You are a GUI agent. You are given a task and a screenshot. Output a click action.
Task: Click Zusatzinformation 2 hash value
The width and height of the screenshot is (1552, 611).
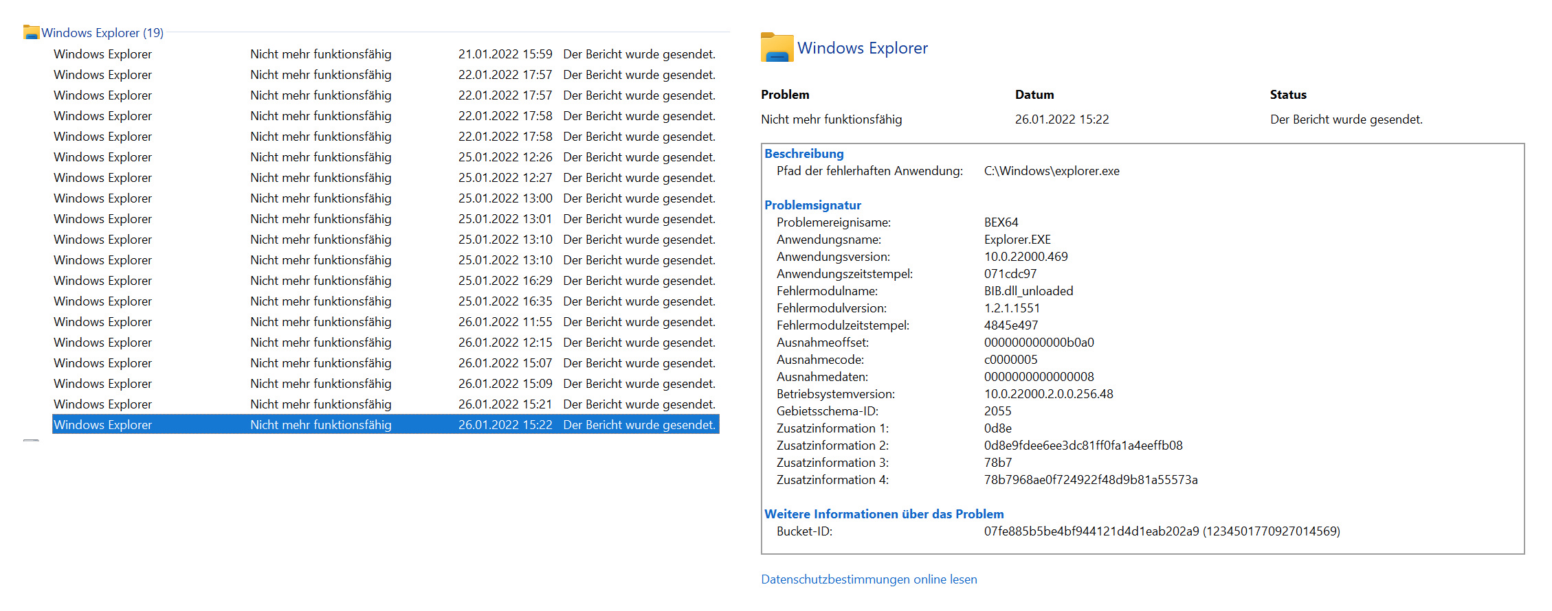[1083, 446]
